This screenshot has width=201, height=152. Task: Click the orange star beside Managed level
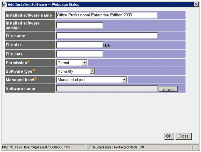(x=36, y=78)
